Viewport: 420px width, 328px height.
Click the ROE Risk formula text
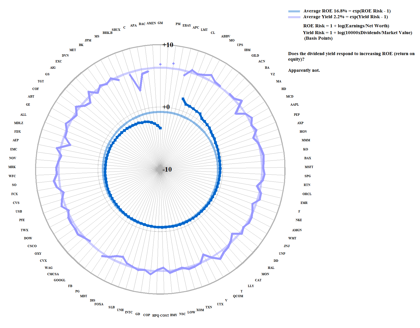pos(346,26)
